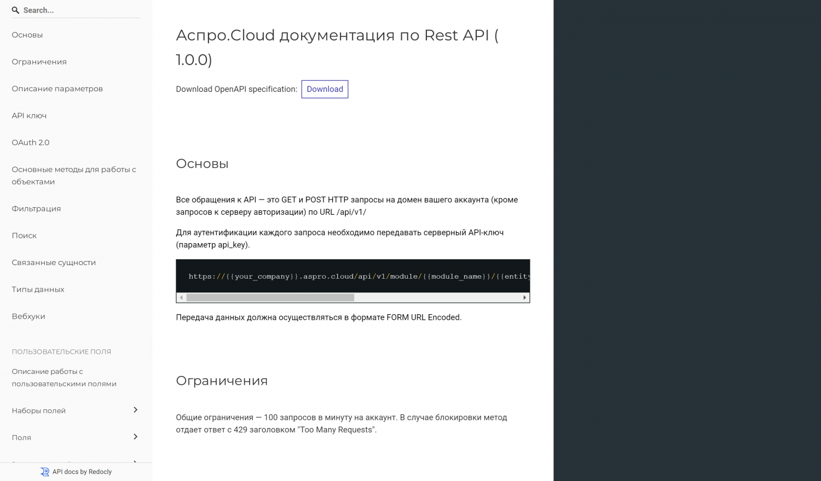Click the FORM URL Encoded sentence

319,318
